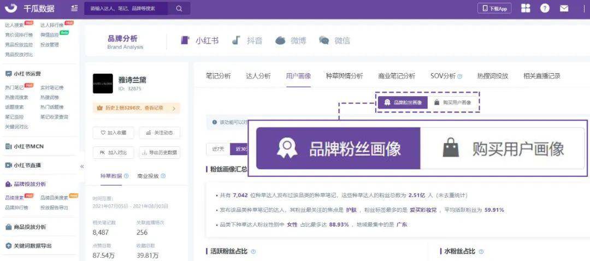The image size is (590, 261).
Task: Select the 近7天 time range
Action: coord(218,149)
